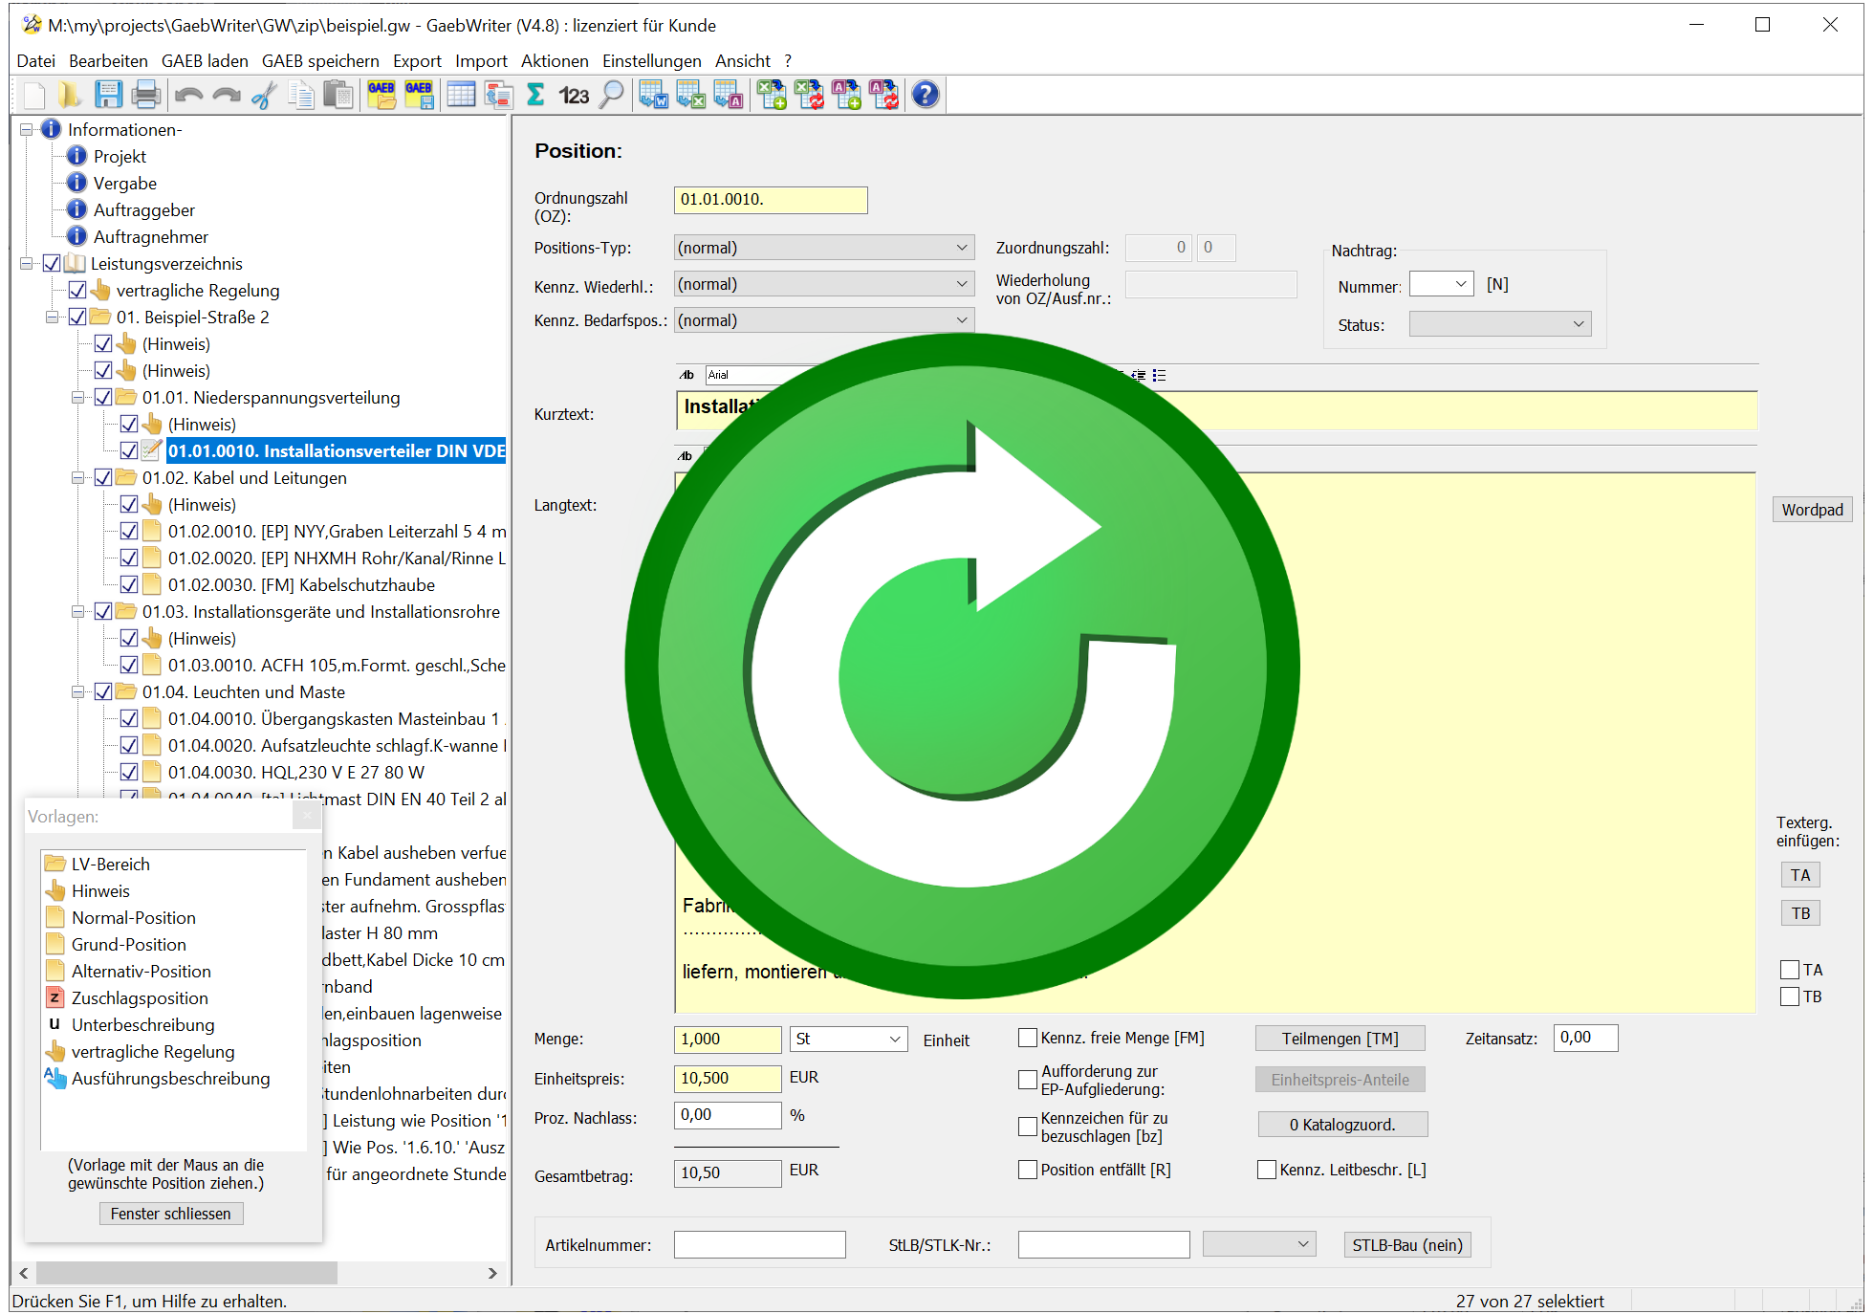Tick the lower TA checkbox
The height and width of the screenshot is (1314, 1874).
(x=1790, y=970)
